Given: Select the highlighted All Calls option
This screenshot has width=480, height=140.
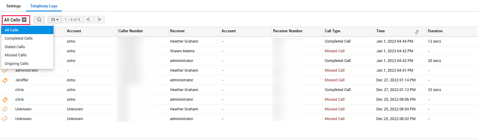Looking at the screenshot, I should pyautogui.click(x=12, y=30).
